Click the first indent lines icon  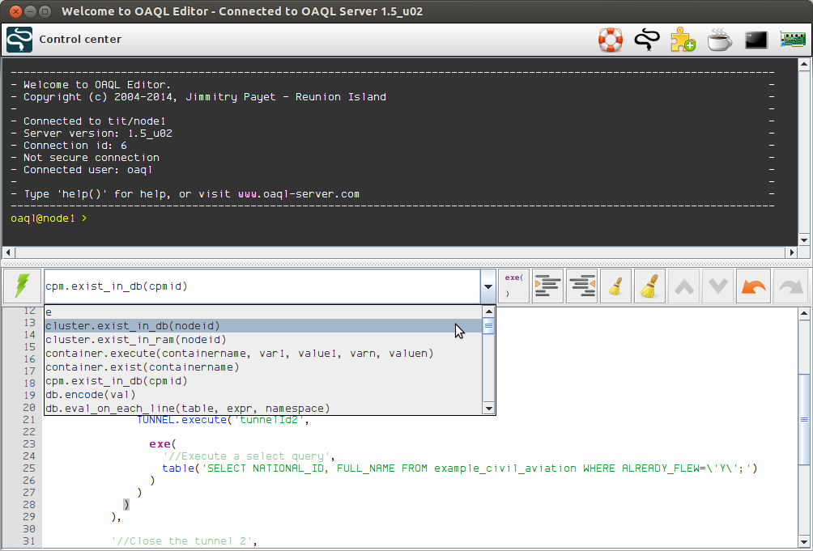548,286
